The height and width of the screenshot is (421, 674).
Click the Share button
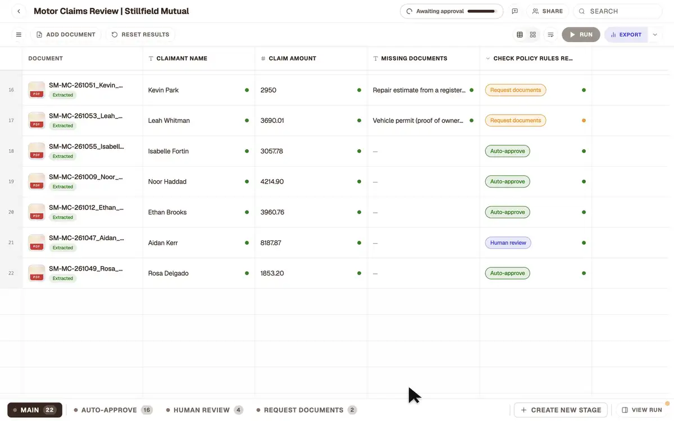pyautogui.click(x=548, y=11)
